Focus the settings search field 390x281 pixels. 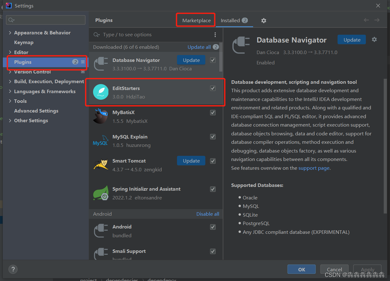(x=46, y=20)
